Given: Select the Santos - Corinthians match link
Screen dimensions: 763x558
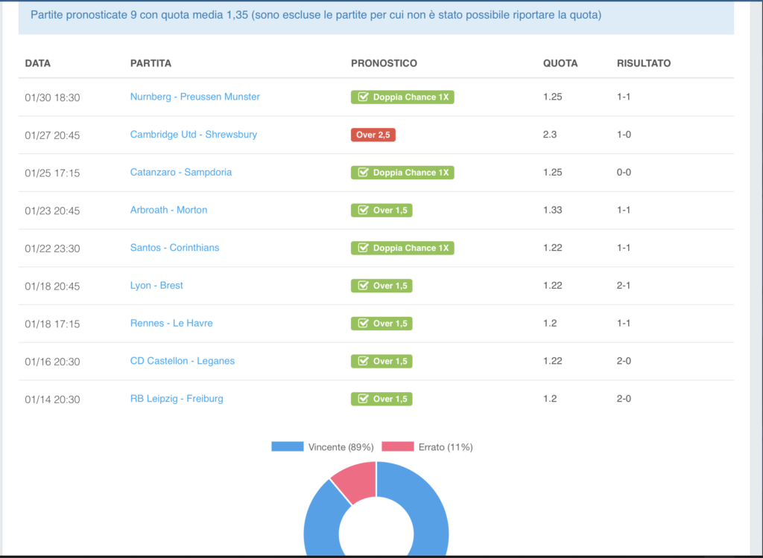Looking at the screenshot, I should point(174,248).
